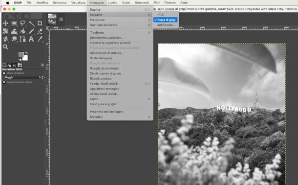This screenshot has width=298, height=185.
Task: Expand the Metadati submenu
Action: tap(120, 117)
